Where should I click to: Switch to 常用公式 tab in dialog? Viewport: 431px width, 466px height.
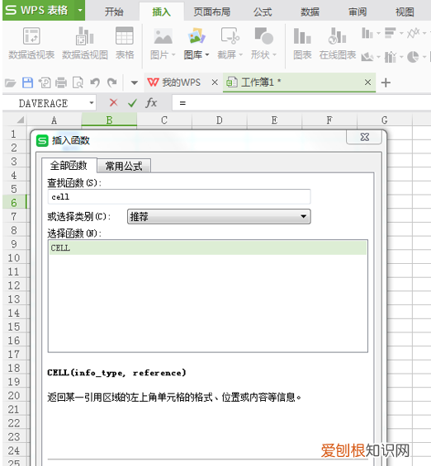(124, 166)
